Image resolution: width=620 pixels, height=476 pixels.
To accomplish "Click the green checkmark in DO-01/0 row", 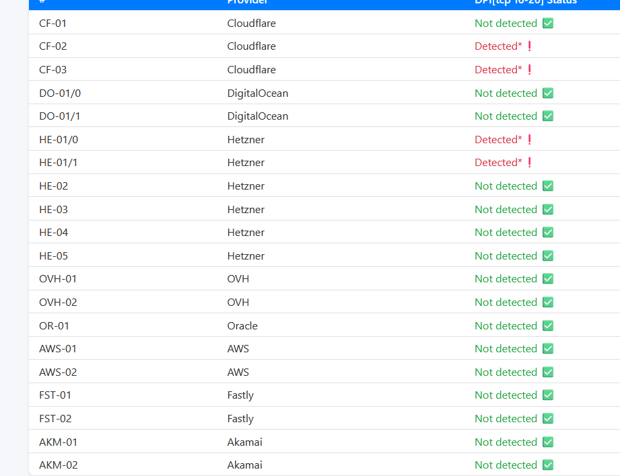I will (x=548, y=93).
